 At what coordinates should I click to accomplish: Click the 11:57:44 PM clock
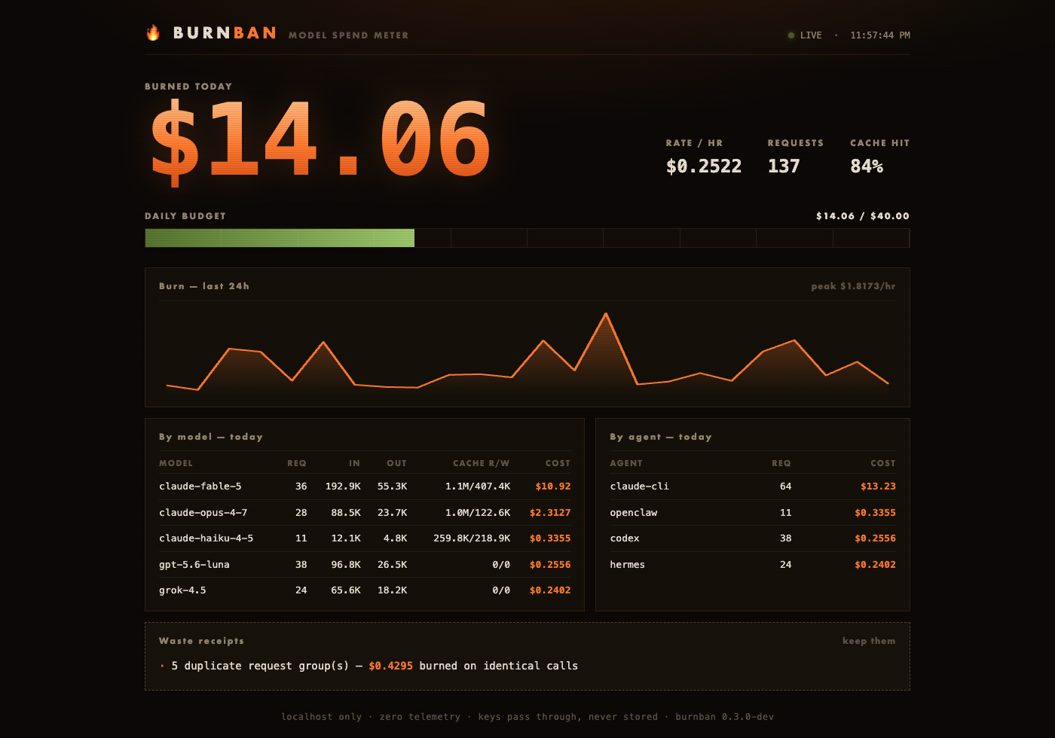[x=880, y=35]
